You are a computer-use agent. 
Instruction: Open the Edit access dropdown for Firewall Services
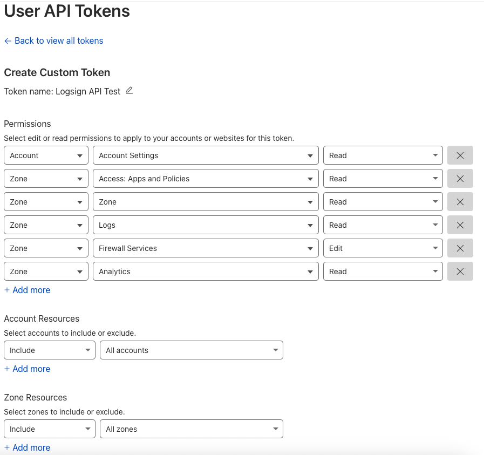click(x=383, y=248)
